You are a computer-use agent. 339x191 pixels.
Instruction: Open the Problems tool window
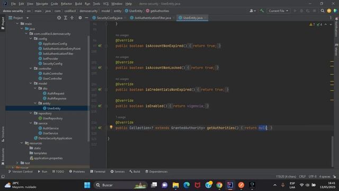pos(77,171)
